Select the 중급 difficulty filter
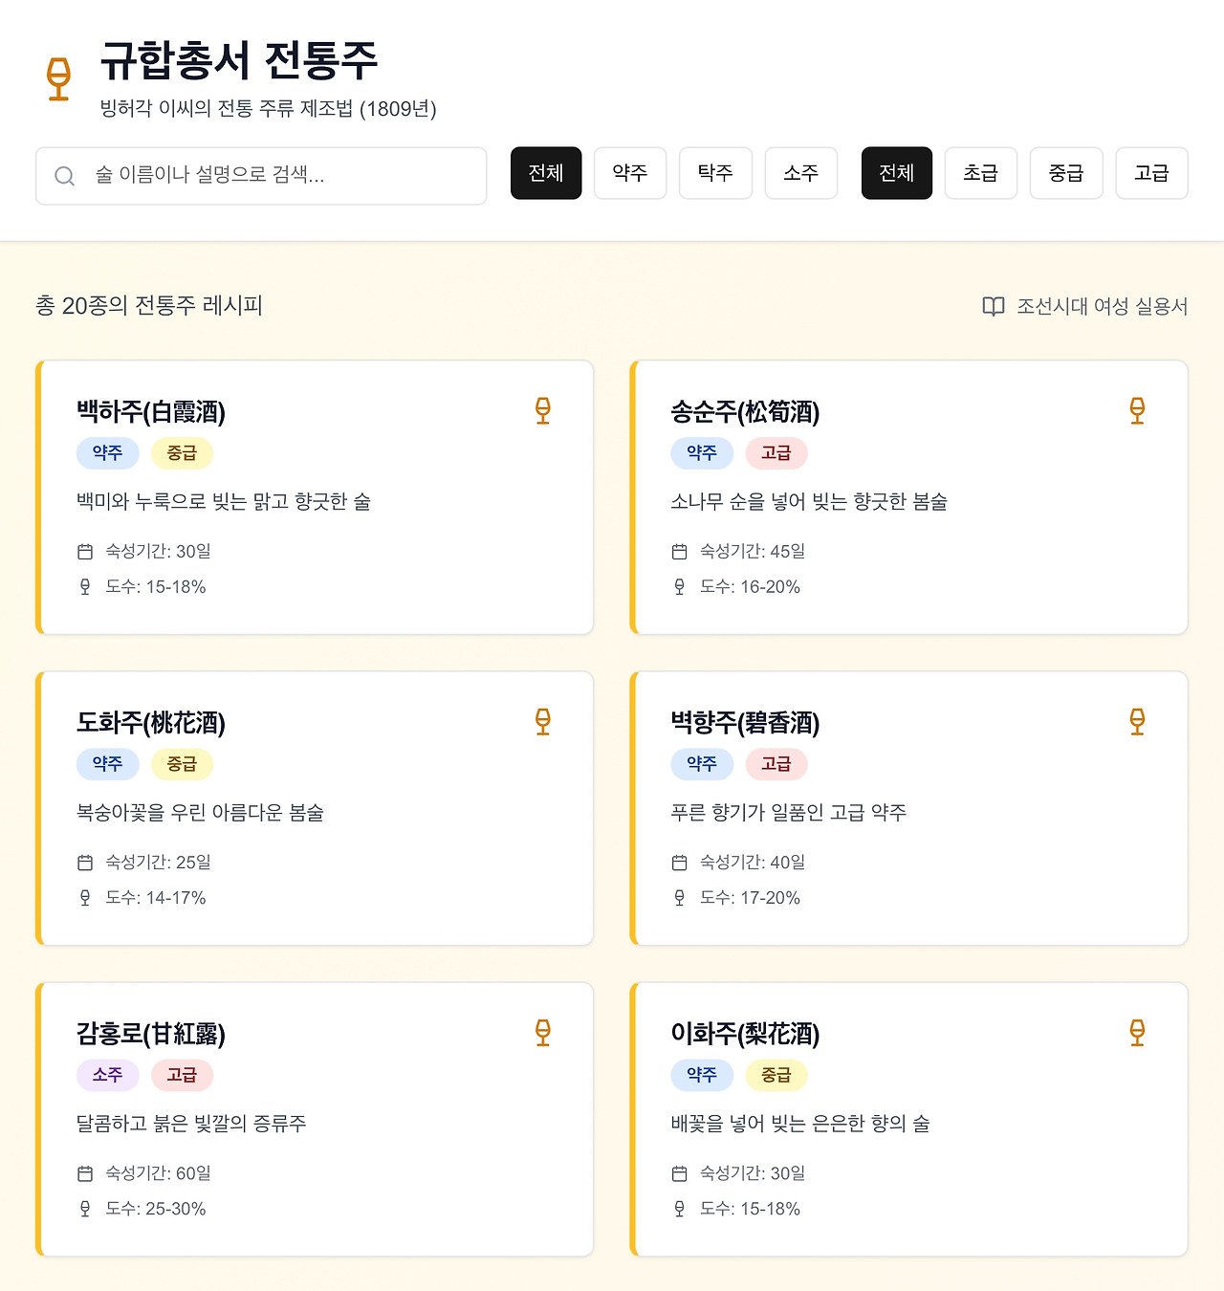 (x=1066, y=173)
